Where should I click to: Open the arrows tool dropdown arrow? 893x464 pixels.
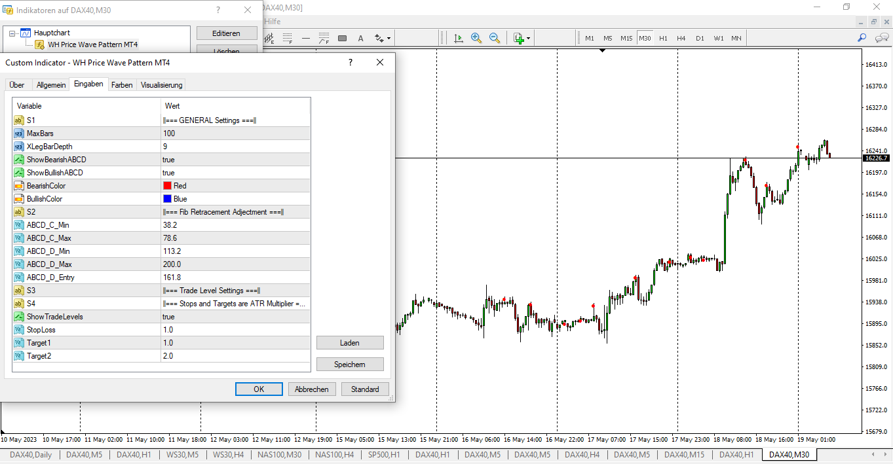[389, 39]
